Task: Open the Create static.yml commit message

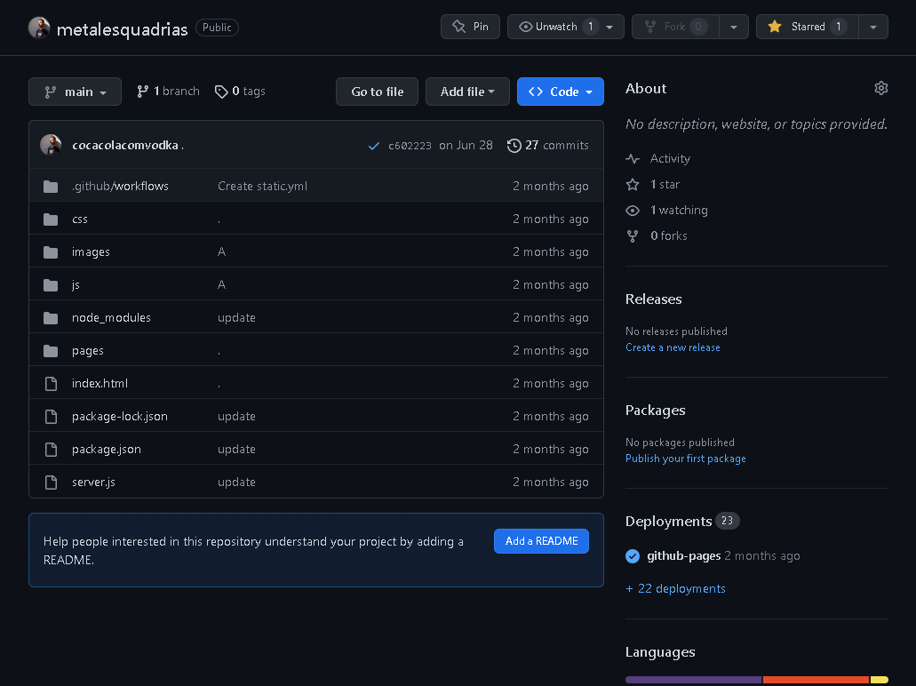Action: (x=262, y=186)
